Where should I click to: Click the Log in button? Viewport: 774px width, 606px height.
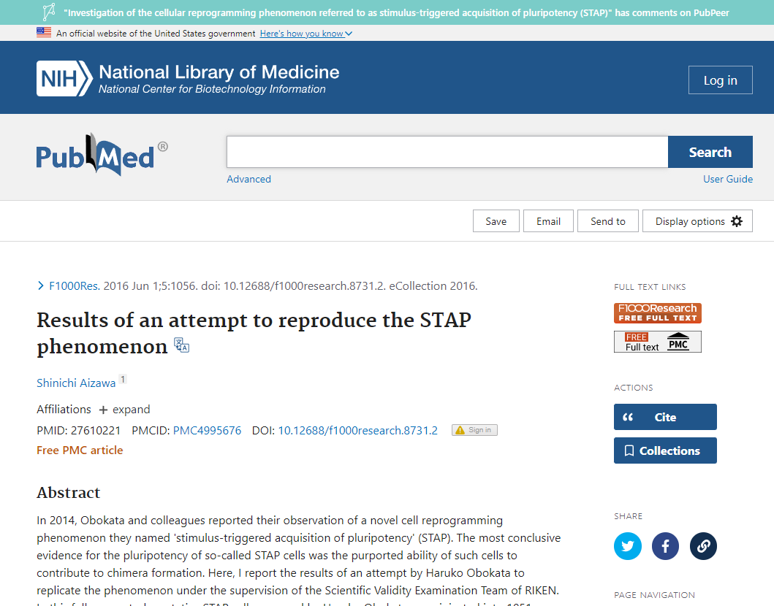(x=720, y=80)
